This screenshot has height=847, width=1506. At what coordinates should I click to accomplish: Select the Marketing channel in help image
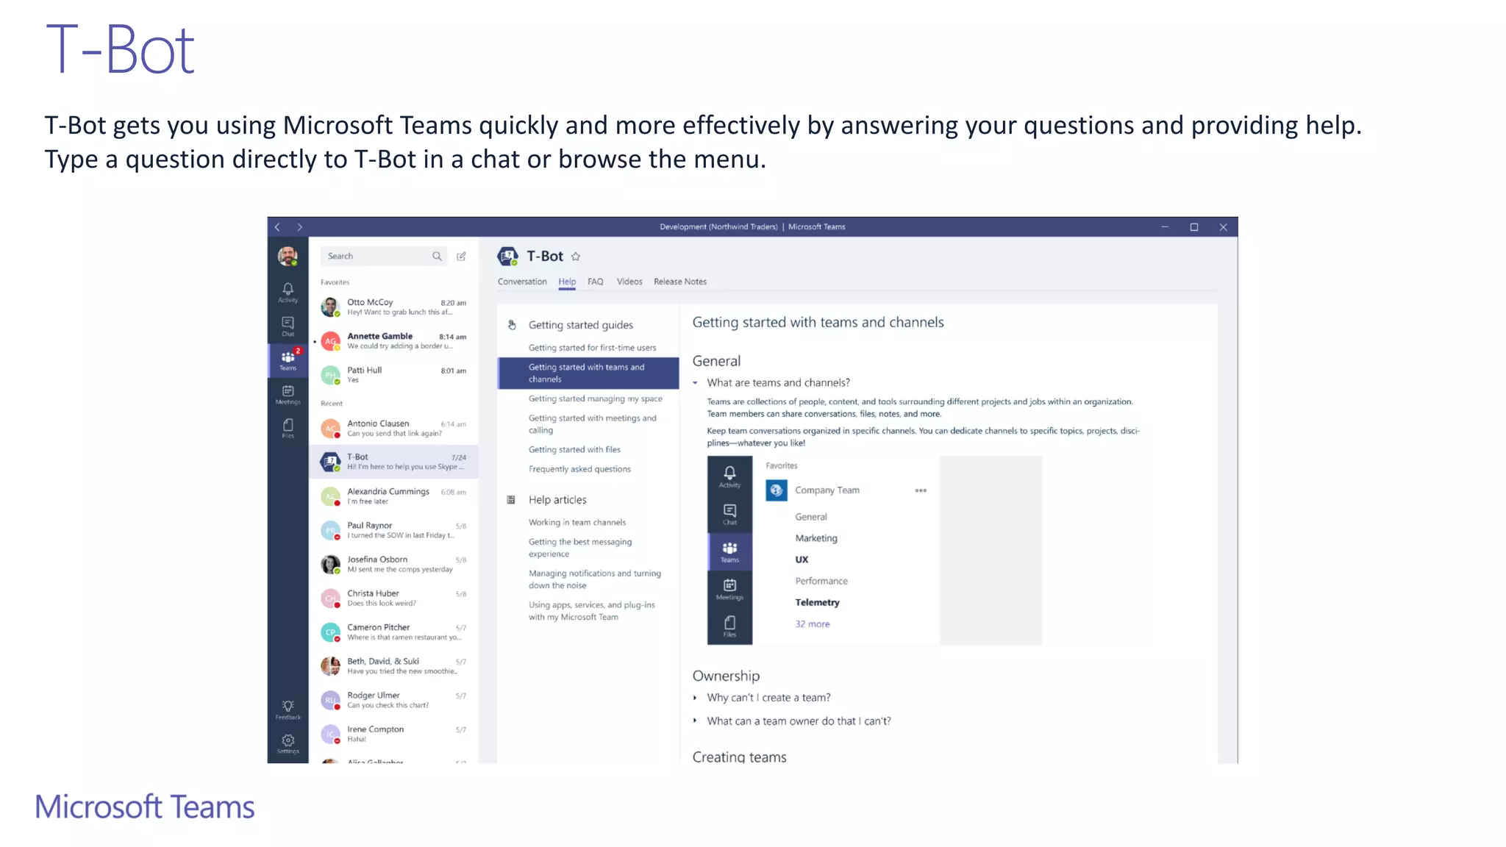pos(816,538)
